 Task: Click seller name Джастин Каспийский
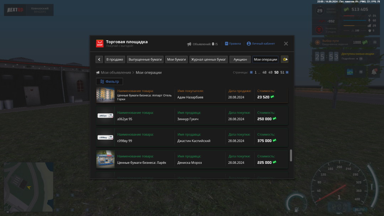click(x=194, y=141)
